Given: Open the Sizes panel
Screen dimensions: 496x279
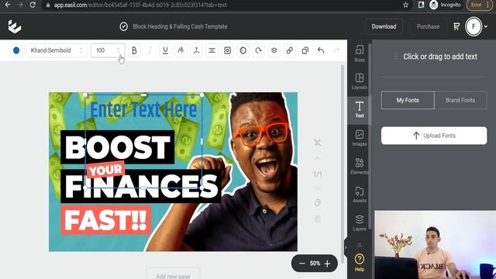Looking at the screenshot, I should (360, 53).
